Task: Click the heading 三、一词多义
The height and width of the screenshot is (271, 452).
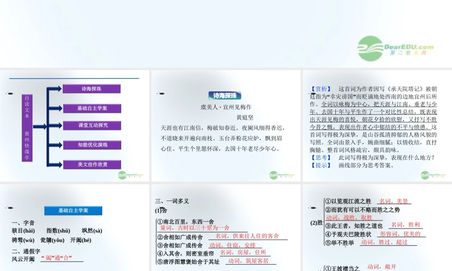Action: [x=172, y=201]
